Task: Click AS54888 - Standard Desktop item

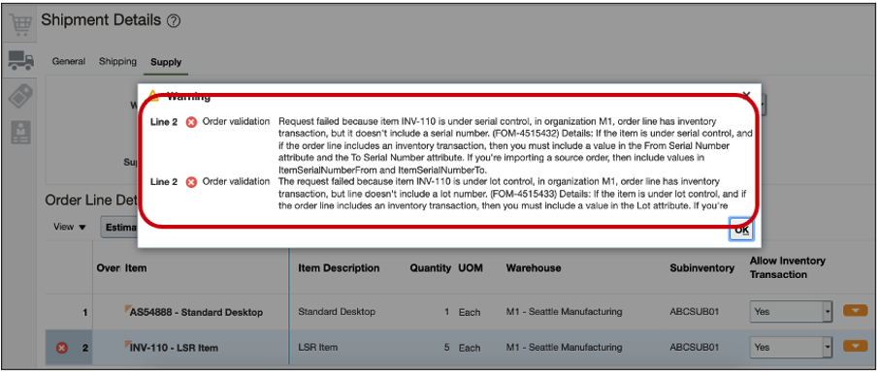Action: (x=196, y=312)
